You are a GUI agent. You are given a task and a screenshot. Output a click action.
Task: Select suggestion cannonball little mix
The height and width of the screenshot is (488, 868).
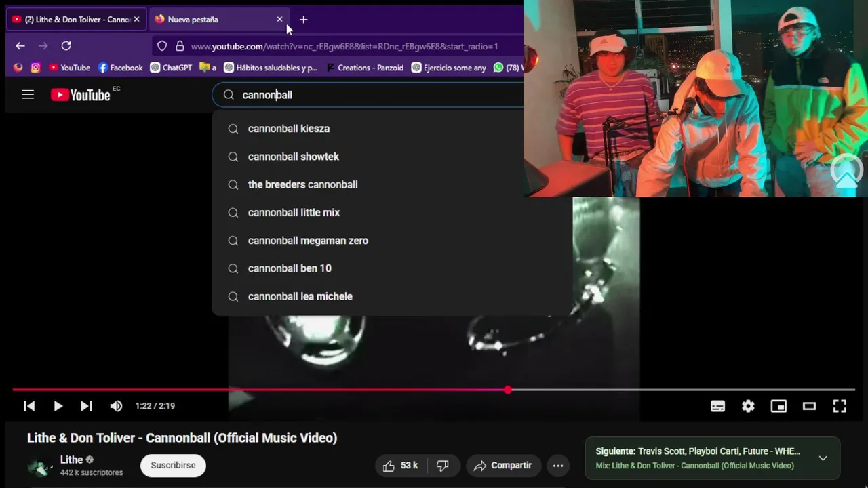[392, 213]
